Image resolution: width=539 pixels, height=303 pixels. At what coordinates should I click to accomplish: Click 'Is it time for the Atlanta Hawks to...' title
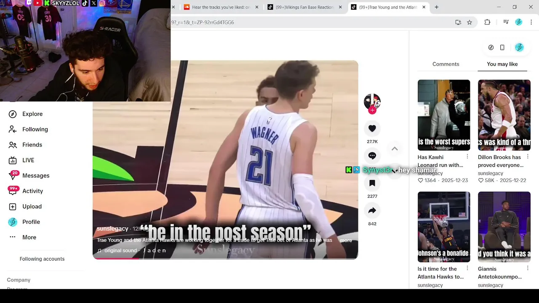[x=440, y=273]
